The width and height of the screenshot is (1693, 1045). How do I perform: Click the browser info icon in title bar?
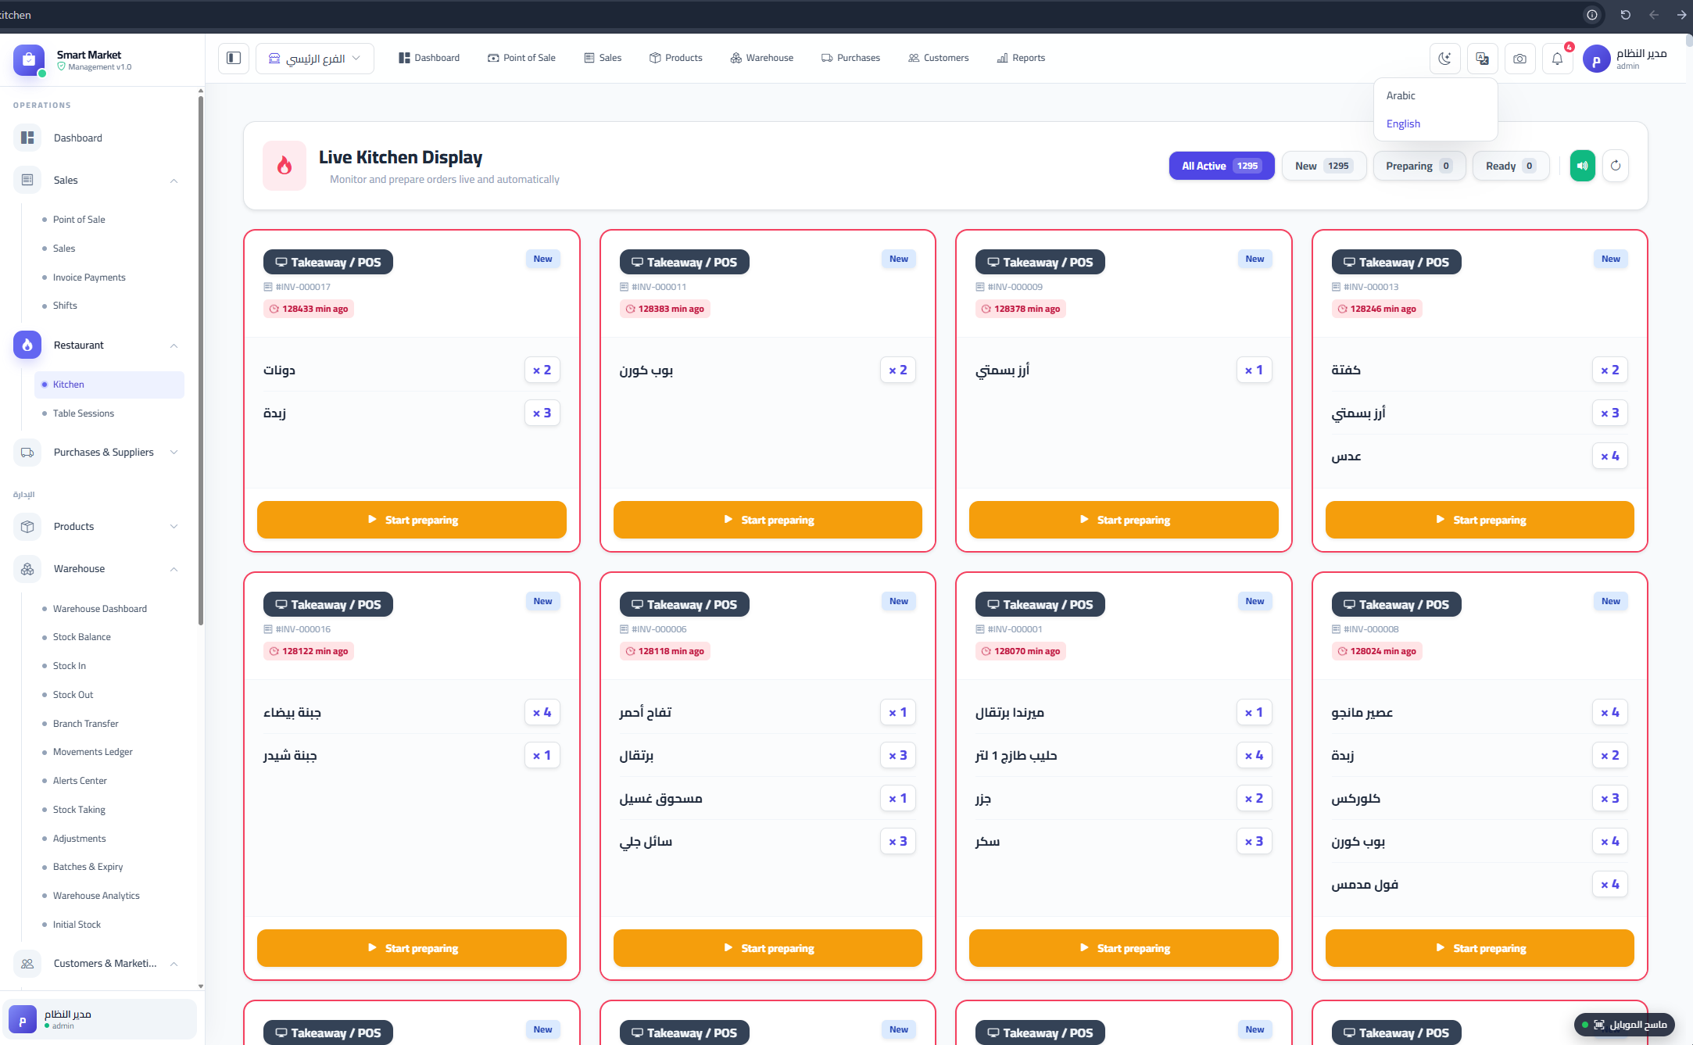click(1591, 15)
